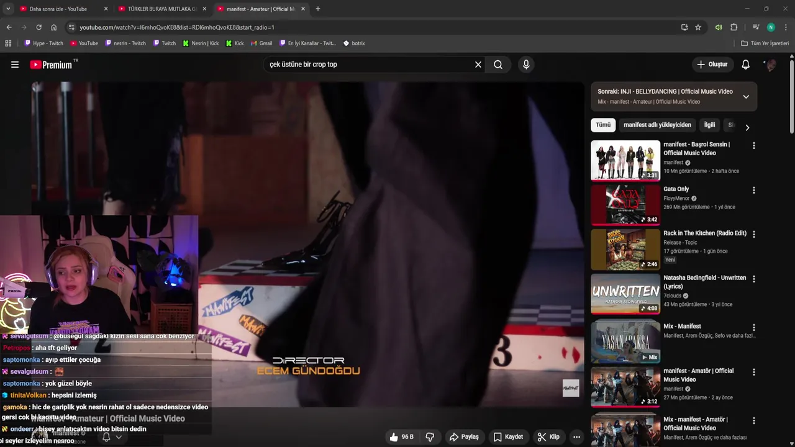Screen dimensions: 795x447
Task: Open Nesrin | Kick bookmark
Action: [x=201, y=43]
